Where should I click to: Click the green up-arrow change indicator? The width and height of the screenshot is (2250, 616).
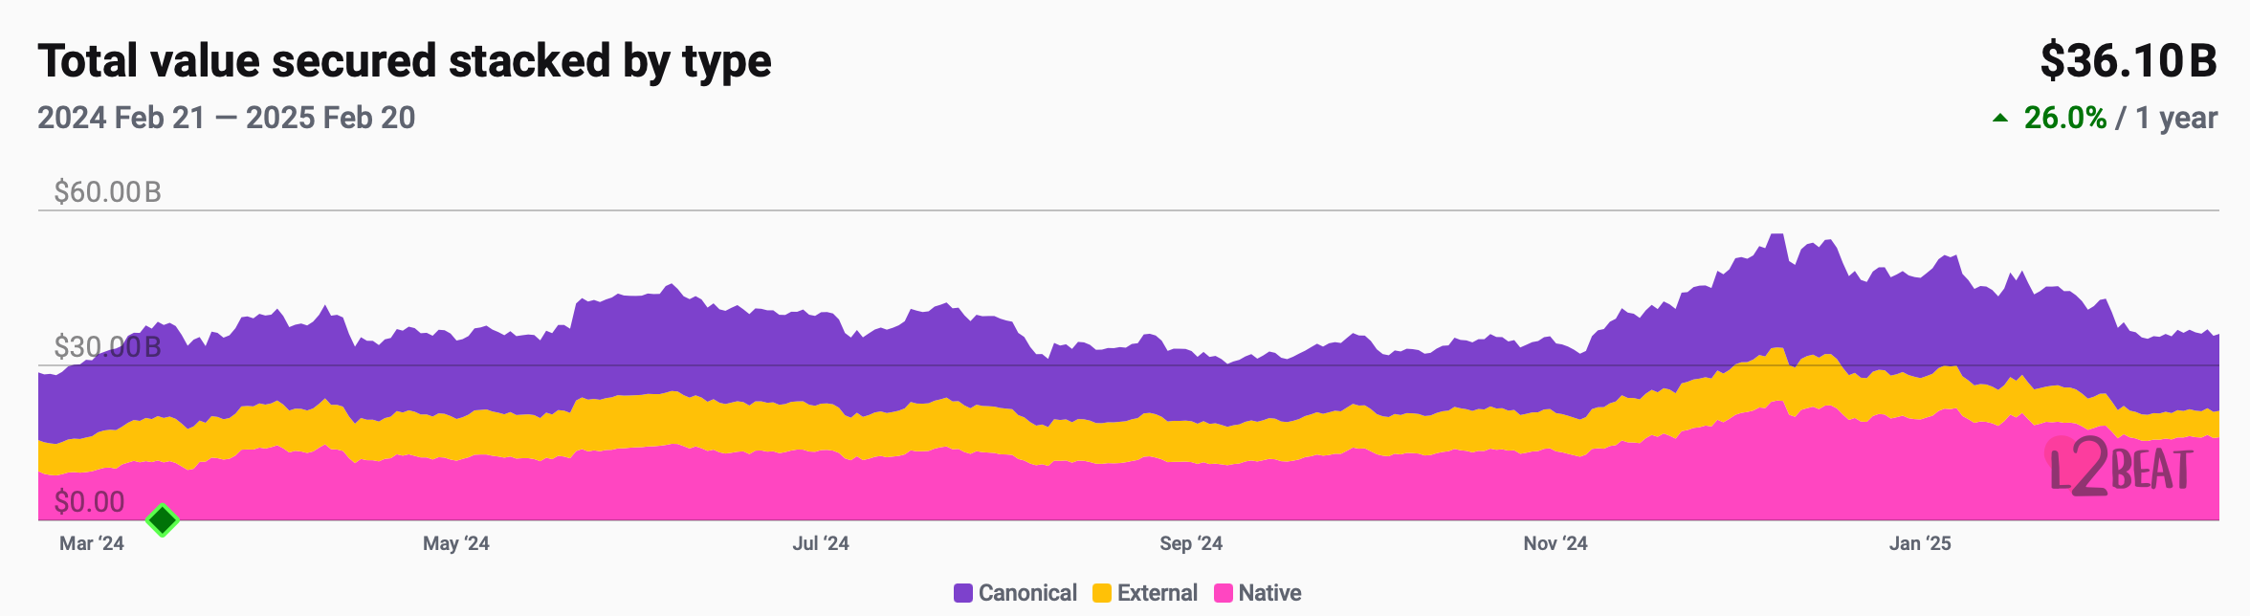point(1999,119)
